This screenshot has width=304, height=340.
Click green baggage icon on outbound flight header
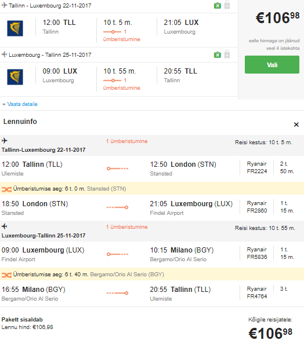click(x=218, y=5)
